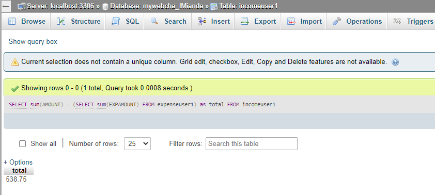Click the sum function link before AMOUNT
This screenshot has height=195, width=435.
35,105
